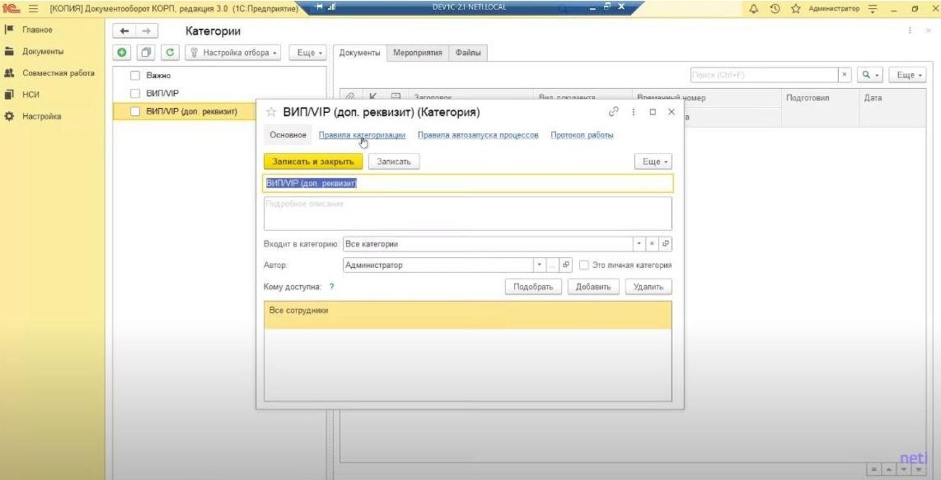Expand the Еще menu in the dialog
The width and height of the screenshot is (941, 480).
point(653,161)
